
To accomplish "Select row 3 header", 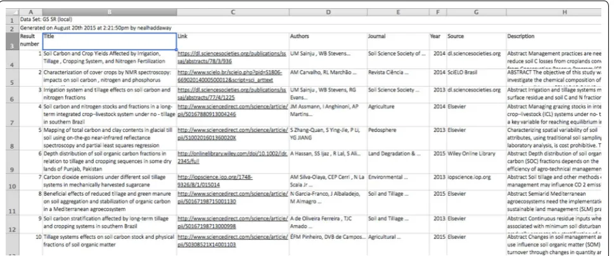I will (12, 41).
